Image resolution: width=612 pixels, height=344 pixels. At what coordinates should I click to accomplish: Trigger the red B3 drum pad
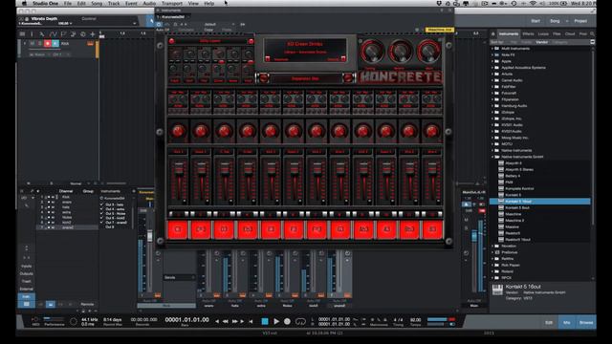432,229
